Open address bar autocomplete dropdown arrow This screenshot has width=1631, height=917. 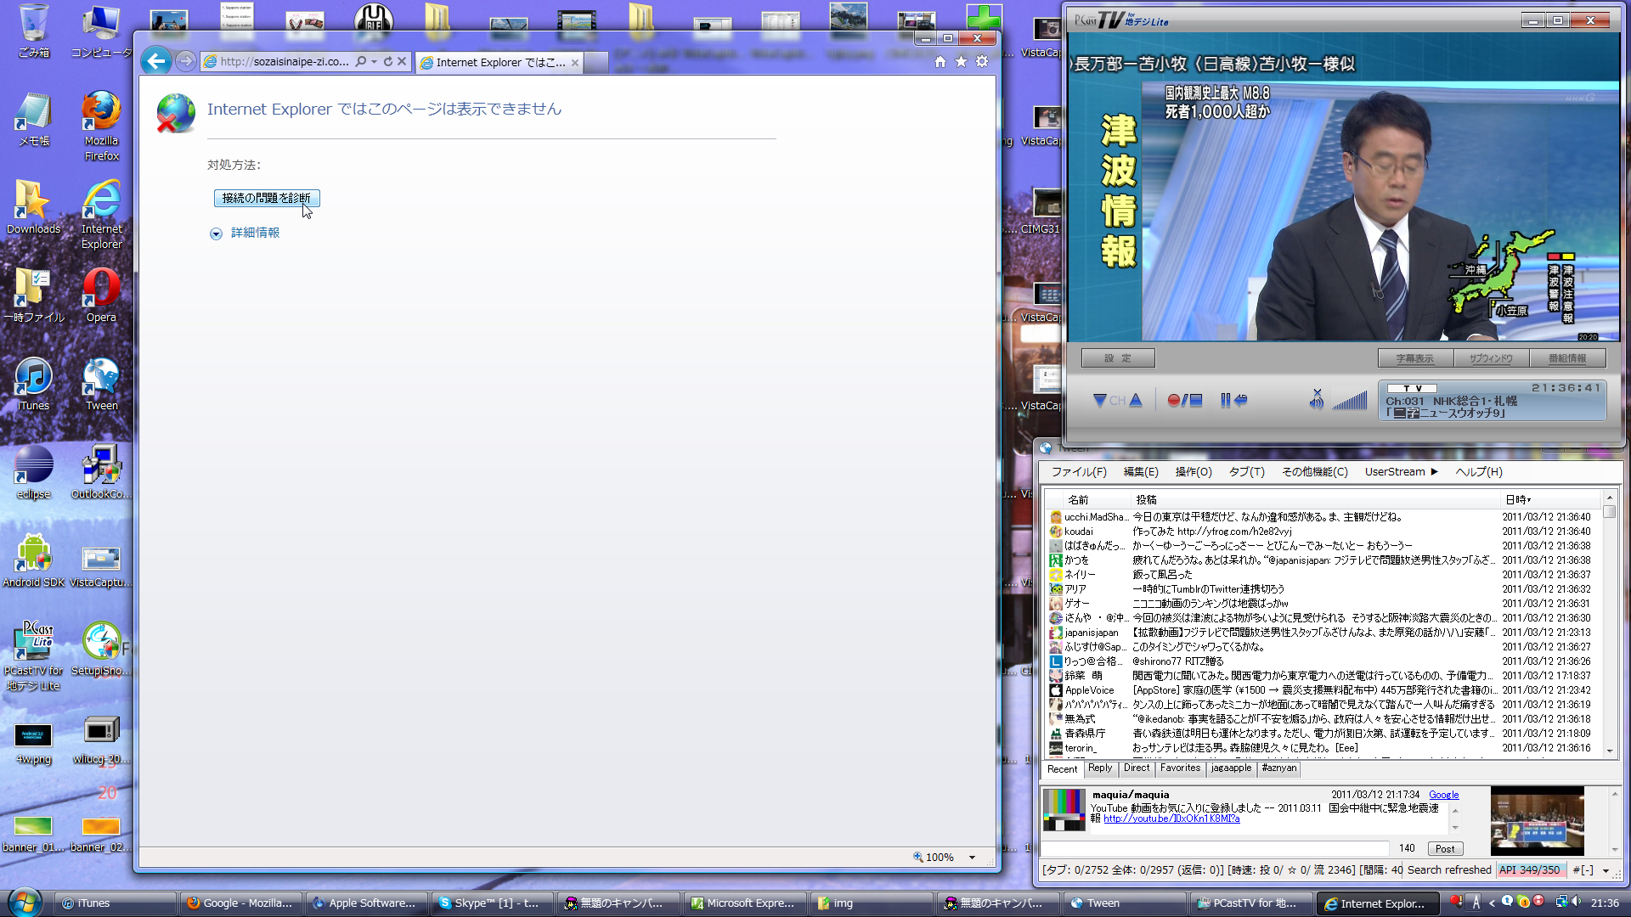click(375, 62)
